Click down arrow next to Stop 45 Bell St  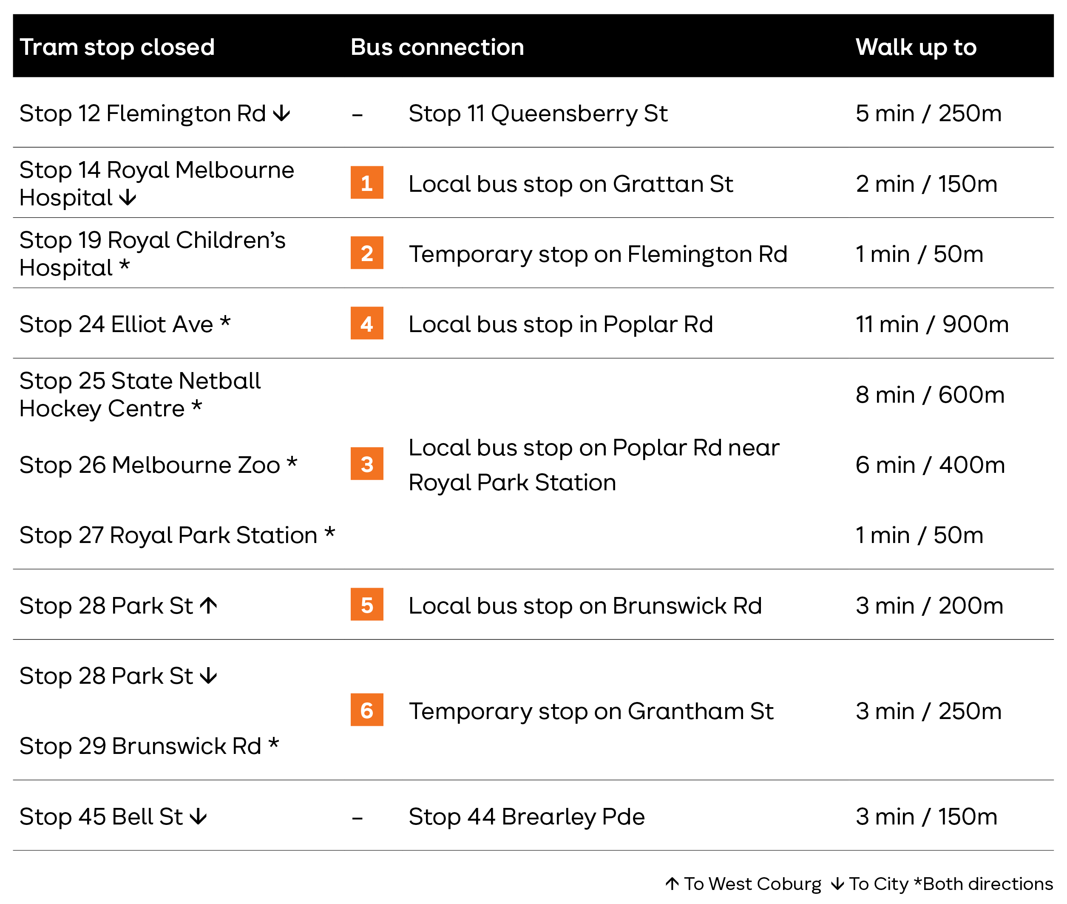pos(198,816)
